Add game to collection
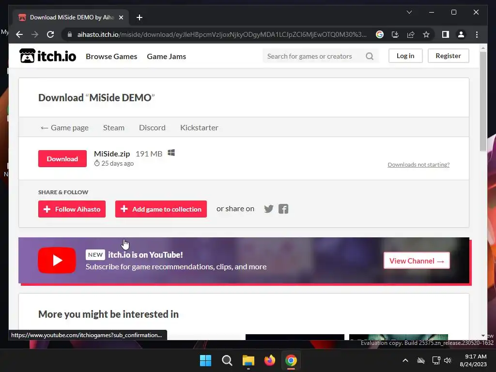Image resolution: width=496 pixels, height=372 pixels. point(161,209)
